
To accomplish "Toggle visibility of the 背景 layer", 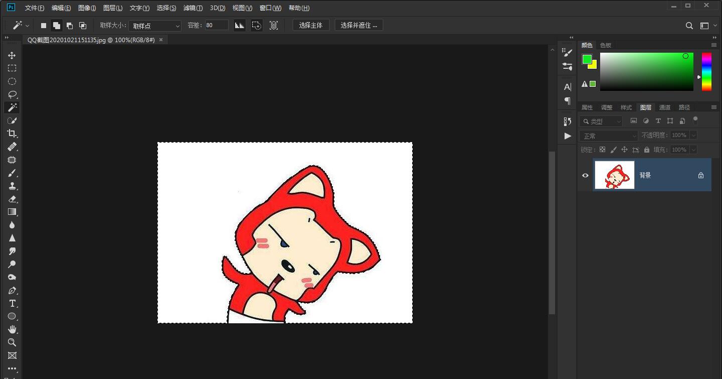I will (x=585, y=175).
